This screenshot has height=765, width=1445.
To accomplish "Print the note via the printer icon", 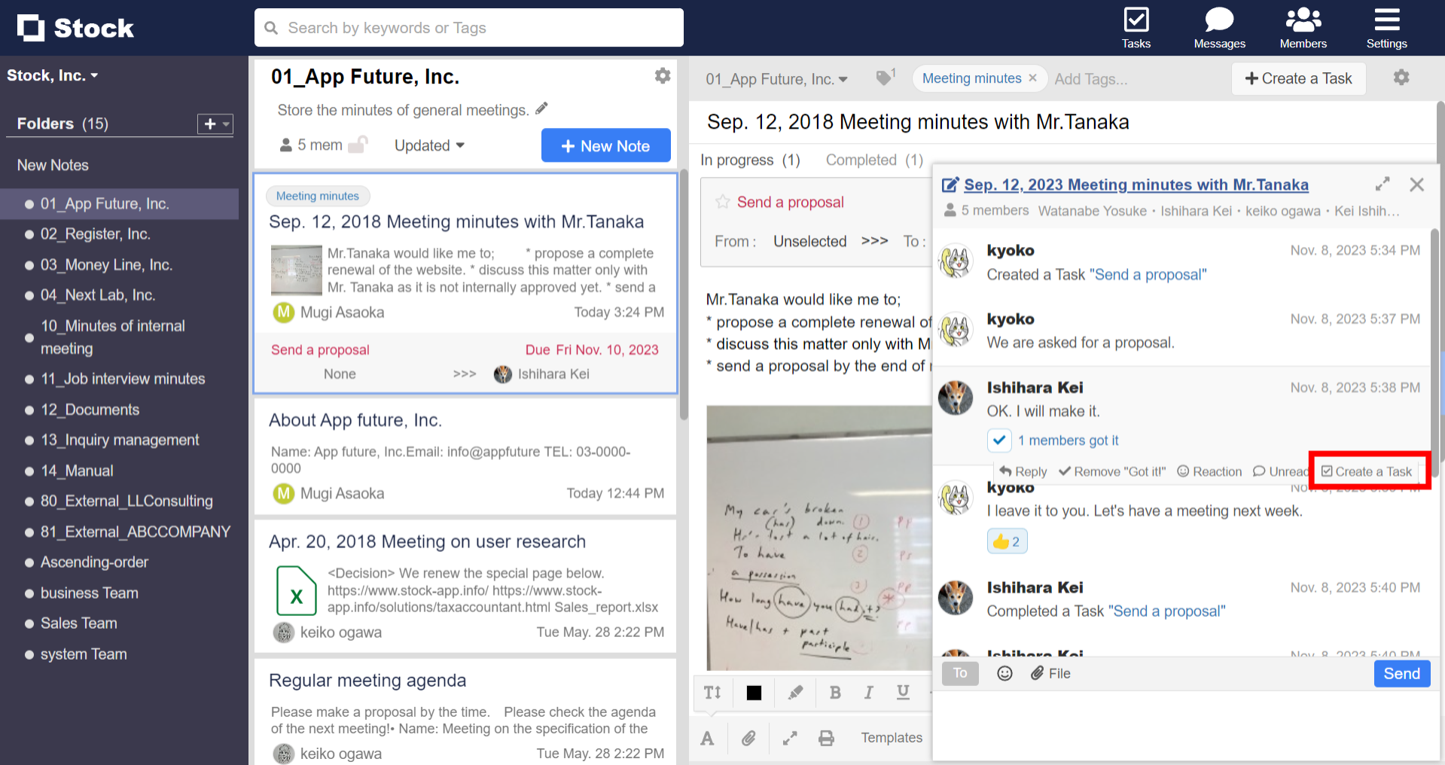I will pos(826,738).
